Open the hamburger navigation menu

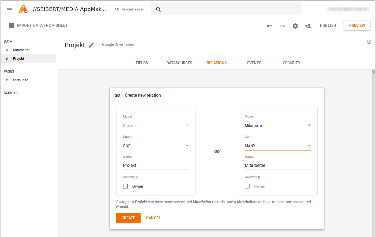coord(9,10)
